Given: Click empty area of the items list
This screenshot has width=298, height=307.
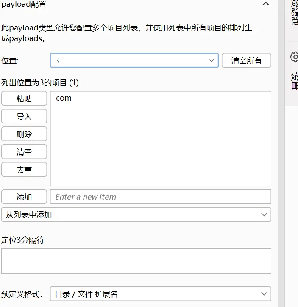Looking at the screenshot, I should (x=160, y=148).
